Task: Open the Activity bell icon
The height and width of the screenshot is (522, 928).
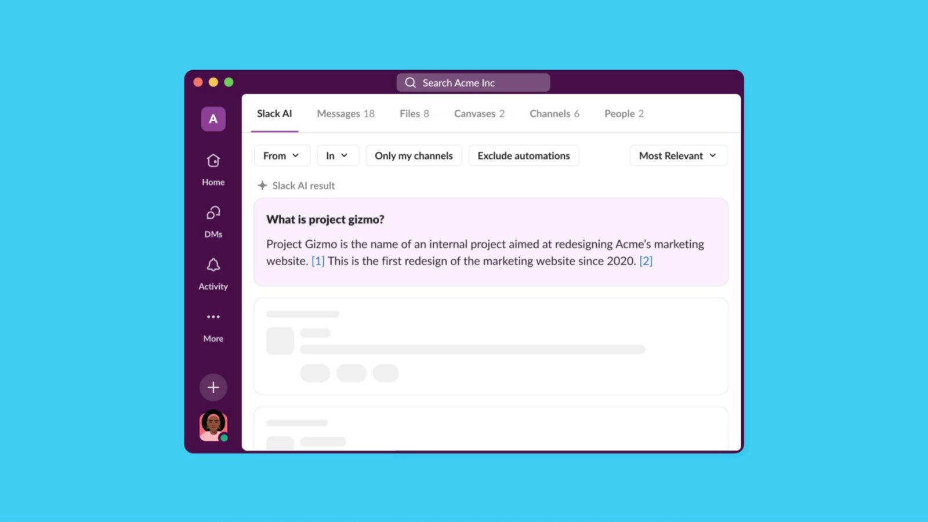Action: [213, 265]
